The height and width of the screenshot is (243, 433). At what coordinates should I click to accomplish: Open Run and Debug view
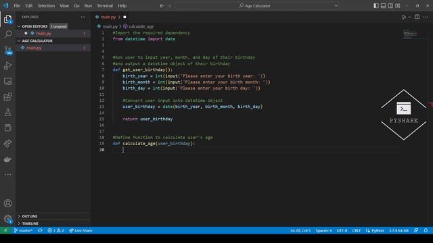[7, 65]
